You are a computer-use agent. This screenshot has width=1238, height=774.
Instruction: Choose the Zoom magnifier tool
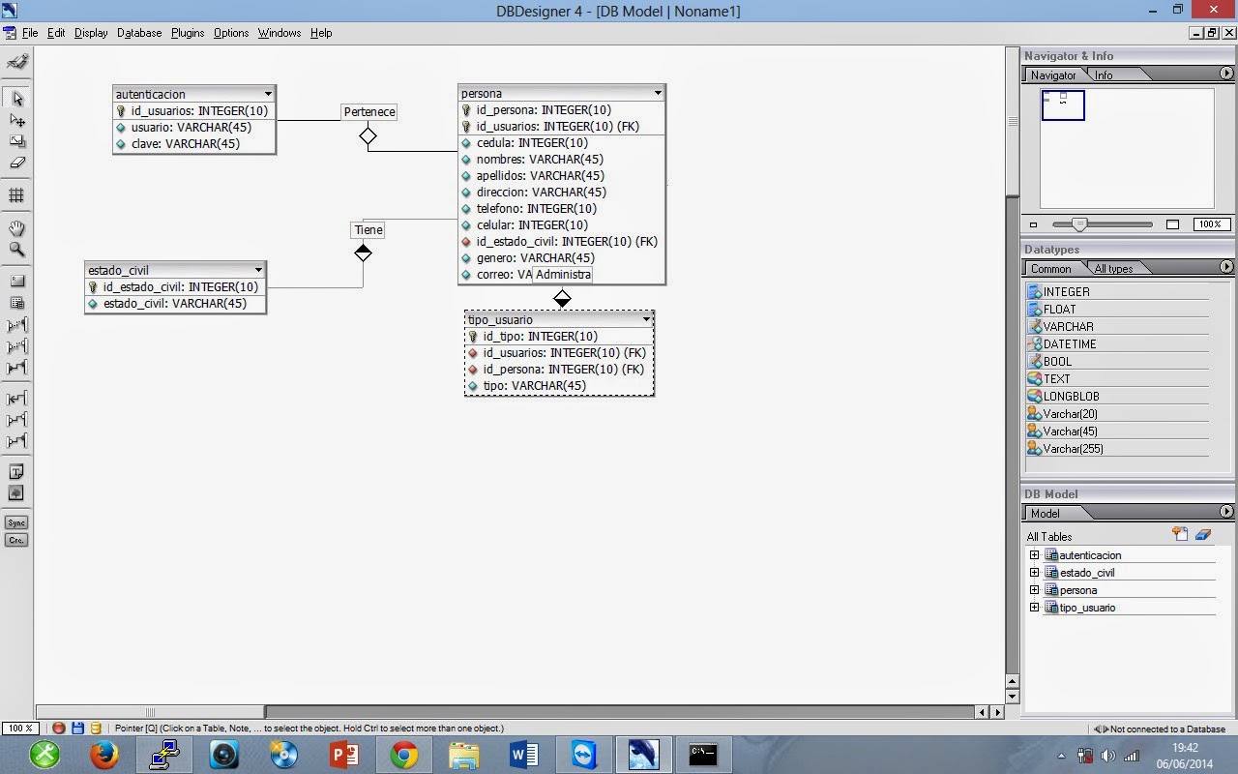(x=15, y=246)
